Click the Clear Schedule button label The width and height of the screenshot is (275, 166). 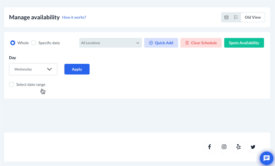[204, 43]
